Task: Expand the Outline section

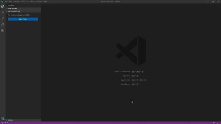Action: click(23, 120)
